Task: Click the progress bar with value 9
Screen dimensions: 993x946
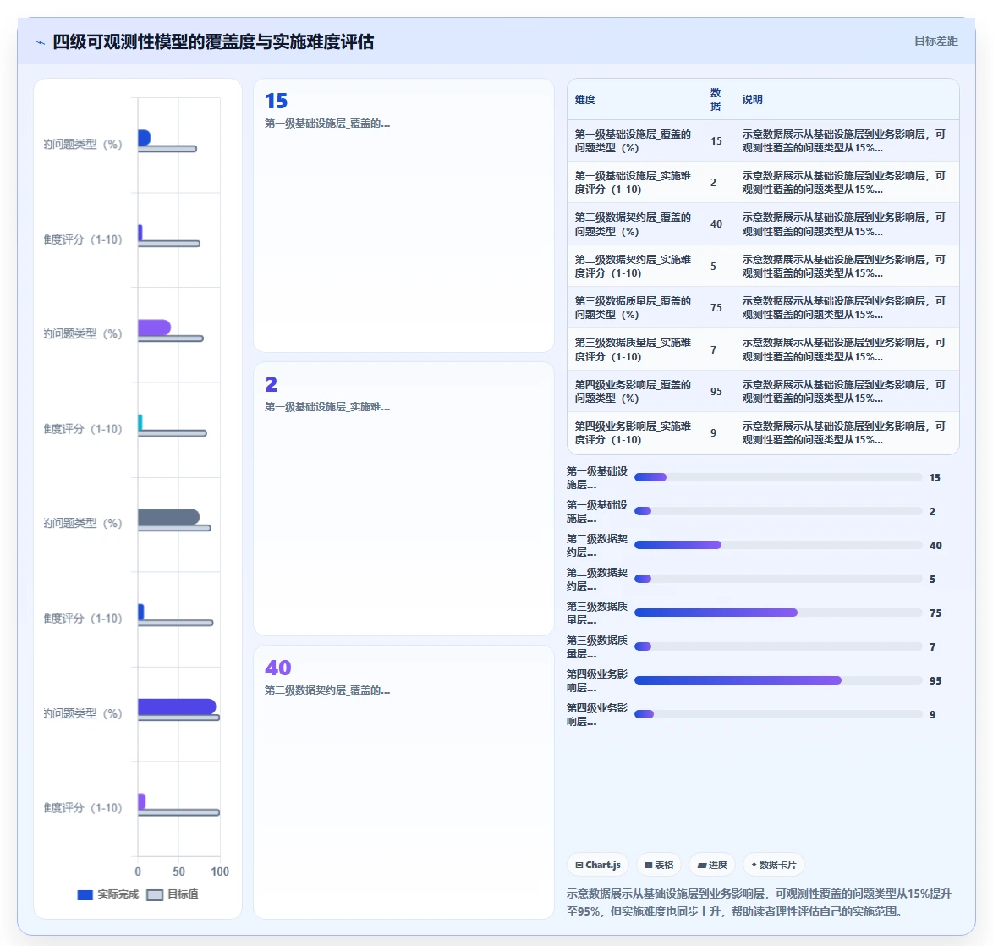Action: pyautogui.click(x=778, y=714)
